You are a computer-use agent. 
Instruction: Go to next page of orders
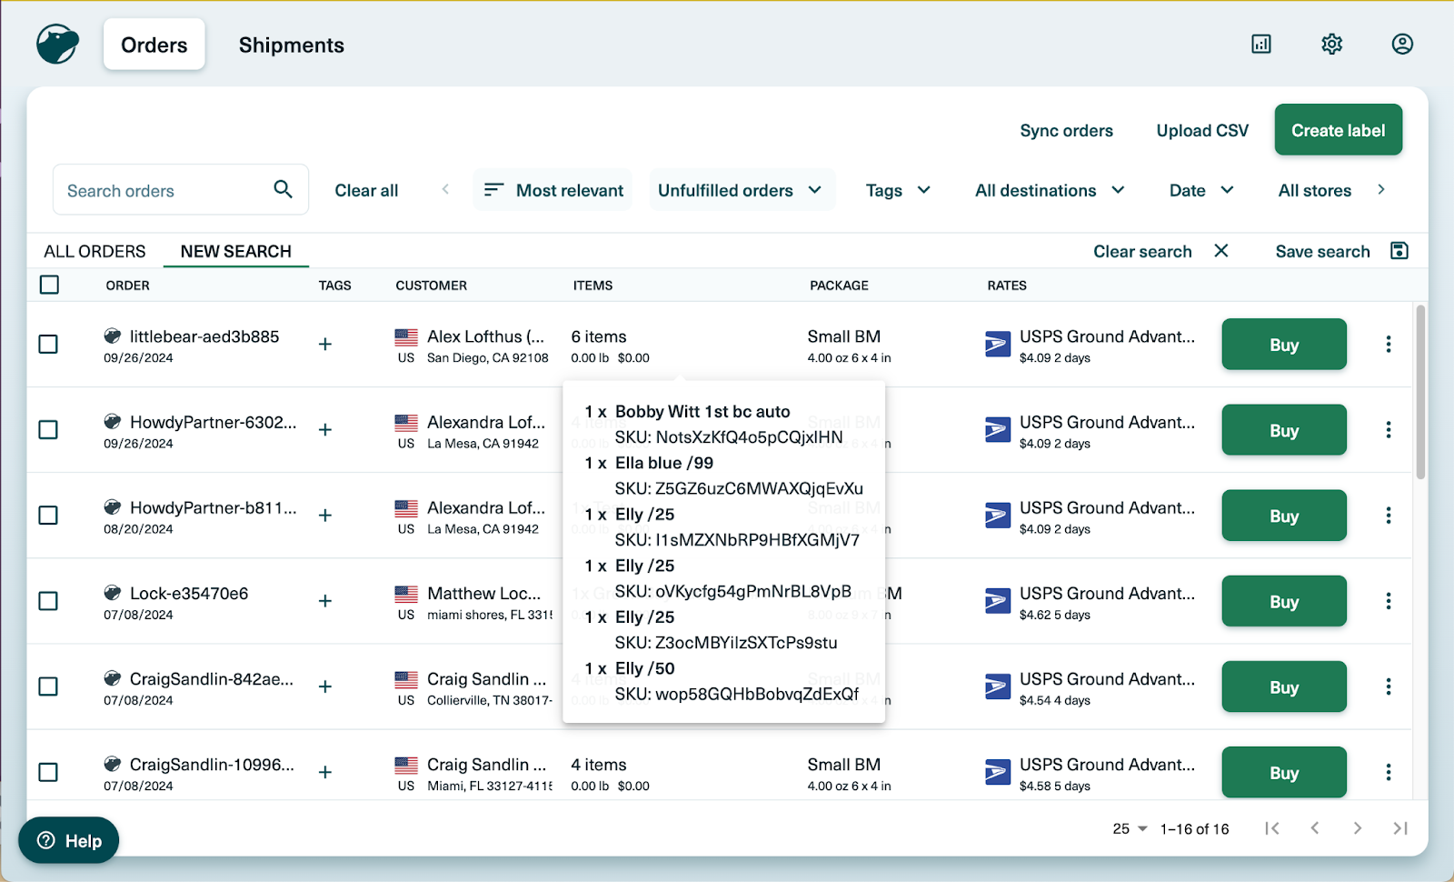click(1357, 828)
